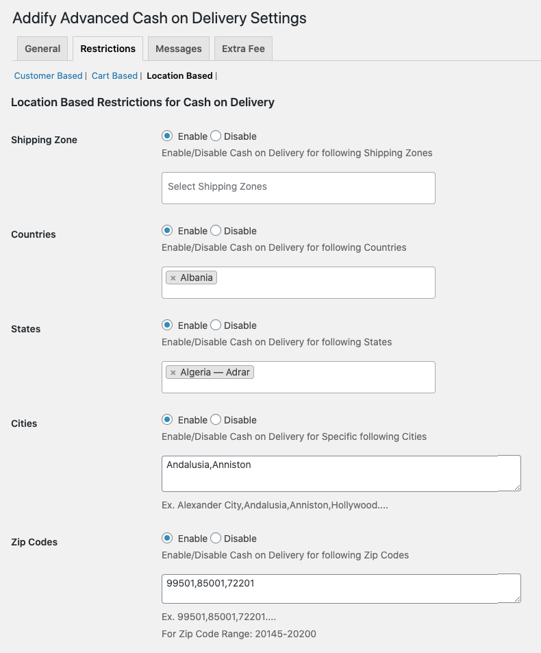Open the Cart Based restrictions link
The height and width of the screenshot is (653, 541).
click(114, 75)
